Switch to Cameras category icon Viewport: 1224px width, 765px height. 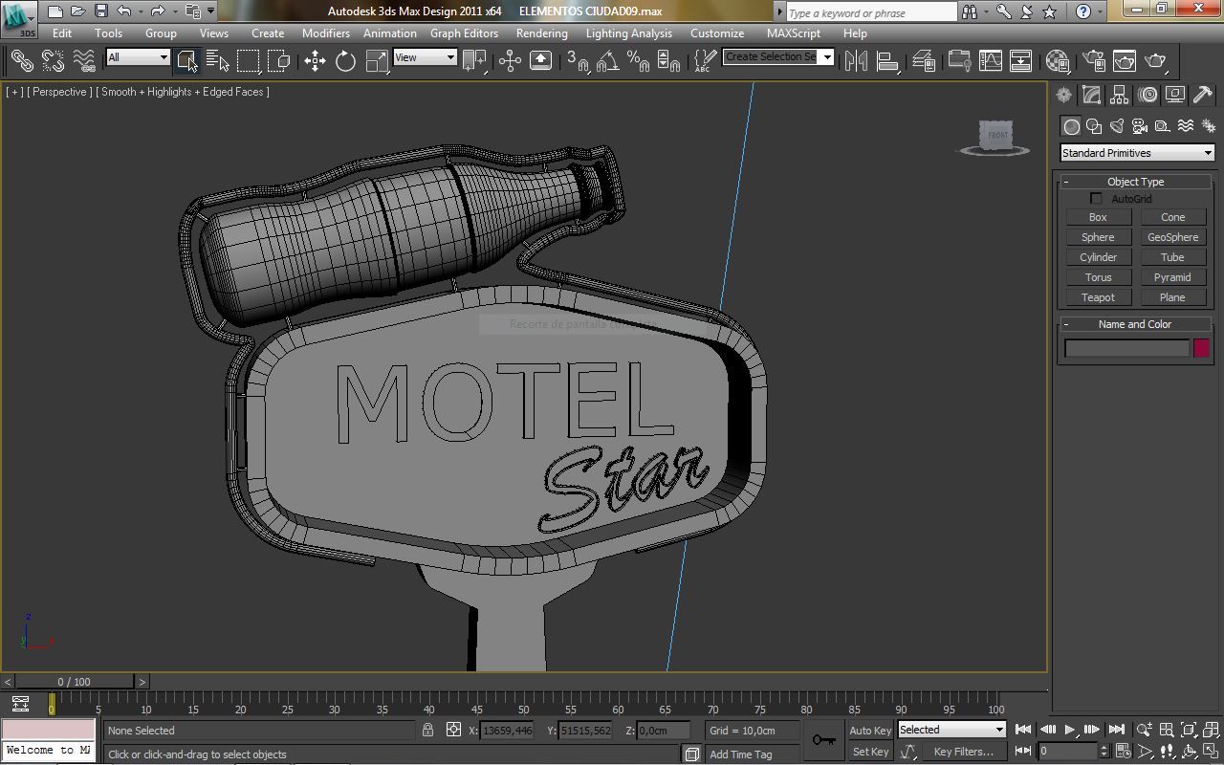tap(1140, 126)
